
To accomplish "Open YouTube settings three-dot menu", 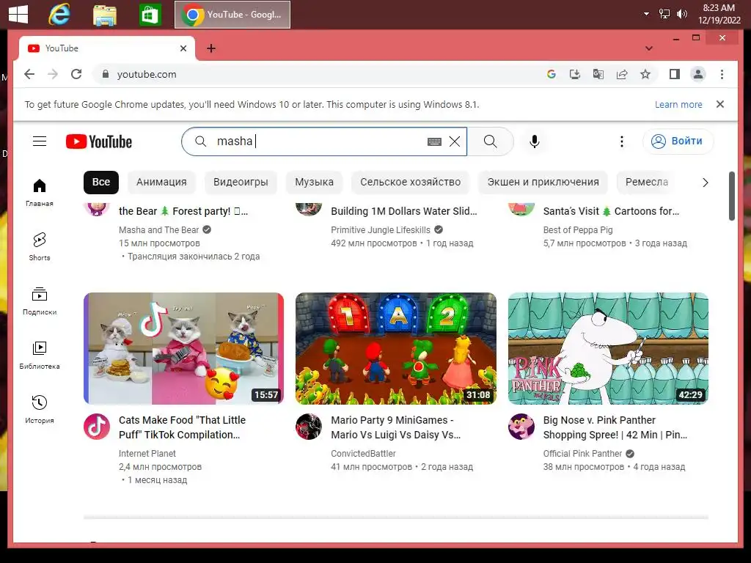I will (x=621, y=141).
